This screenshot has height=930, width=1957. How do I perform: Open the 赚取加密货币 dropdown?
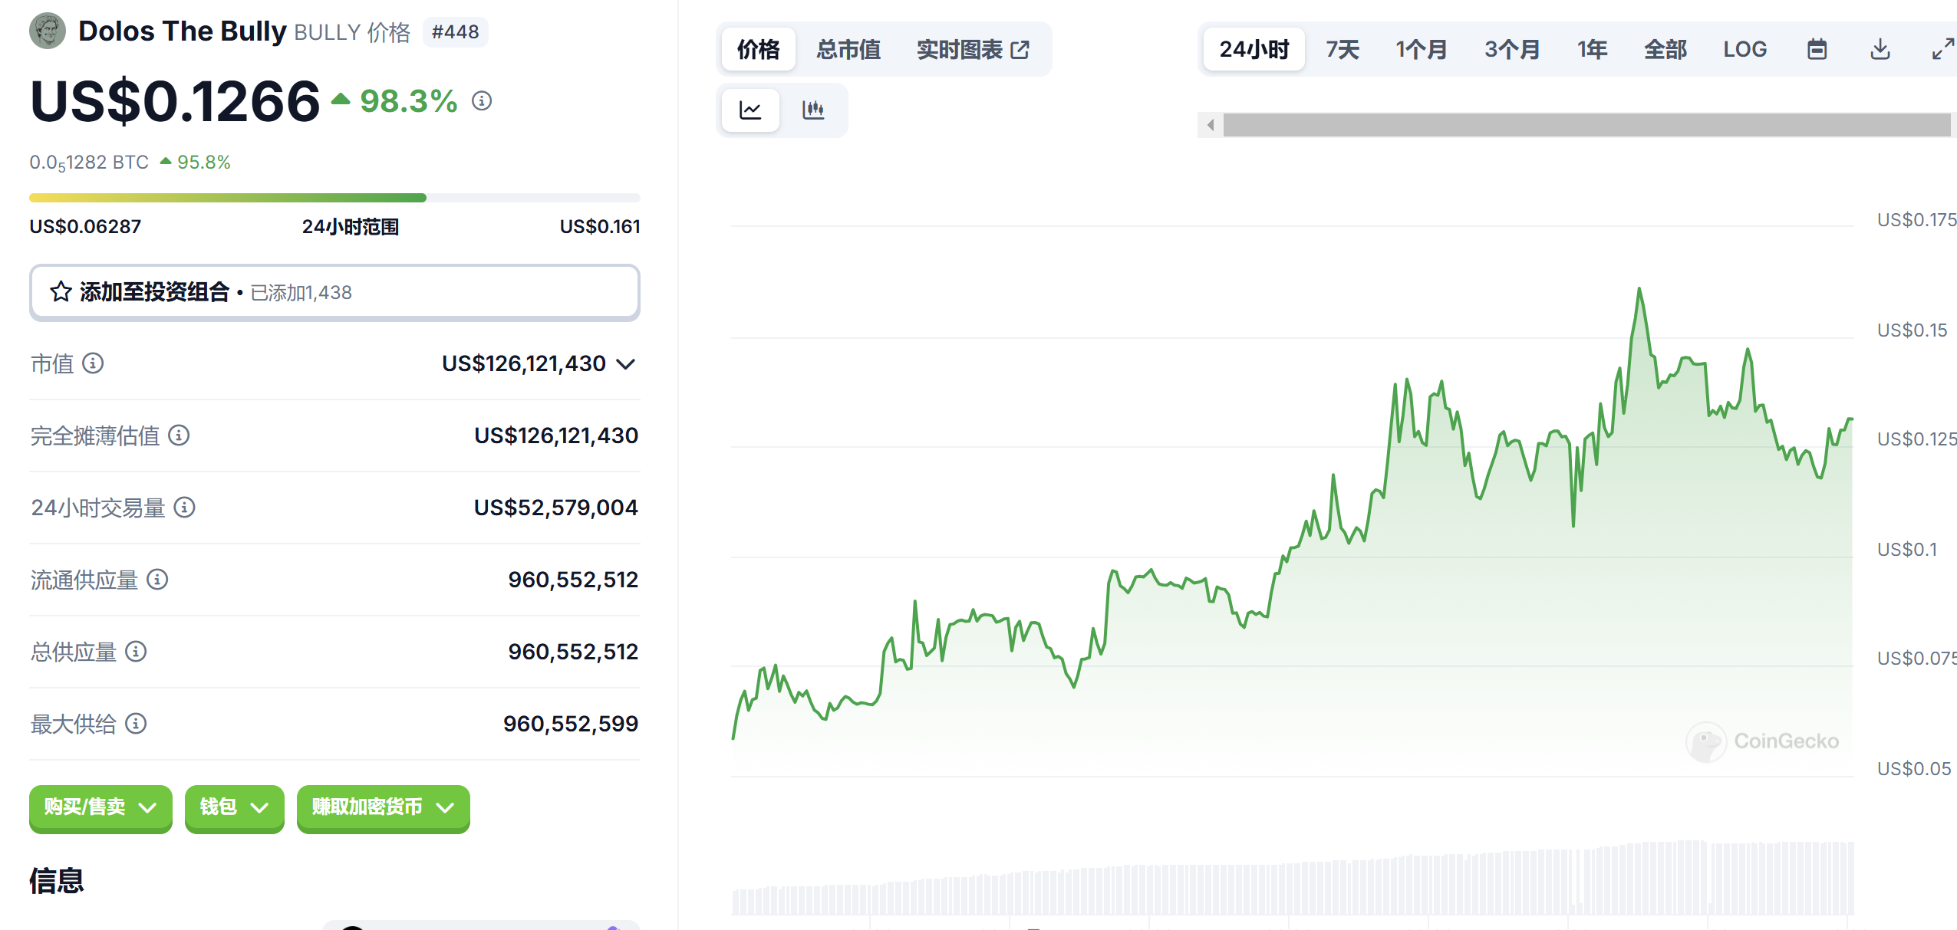pos(383,807)
